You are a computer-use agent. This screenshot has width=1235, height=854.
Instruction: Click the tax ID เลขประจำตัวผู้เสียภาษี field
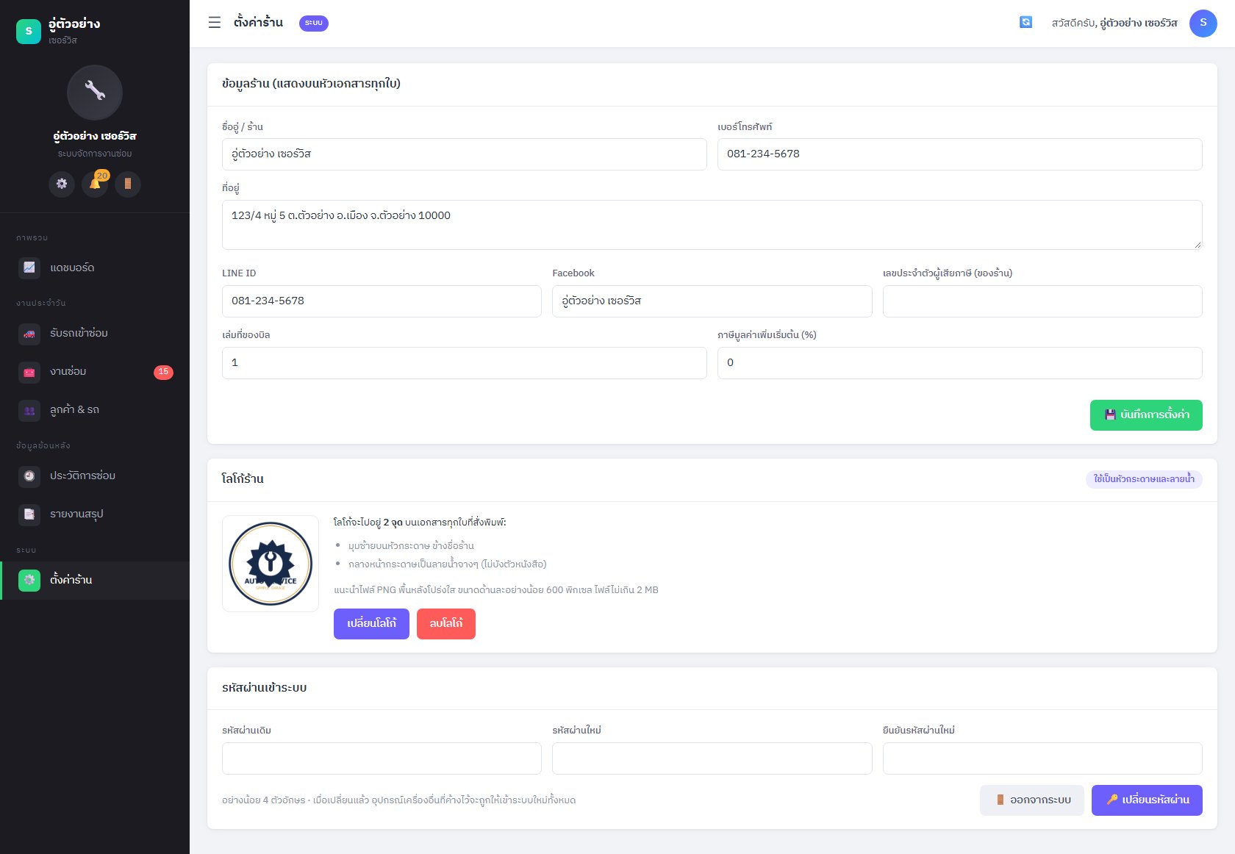point(1042,301)
